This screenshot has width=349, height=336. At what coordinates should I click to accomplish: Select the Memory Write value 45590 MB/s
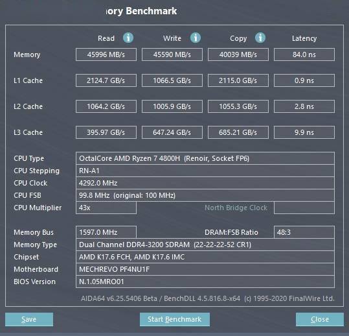[172, 54]
